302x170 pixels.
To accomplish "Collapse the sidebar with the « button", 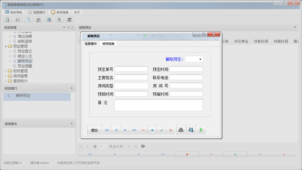I will coord(64,27).
